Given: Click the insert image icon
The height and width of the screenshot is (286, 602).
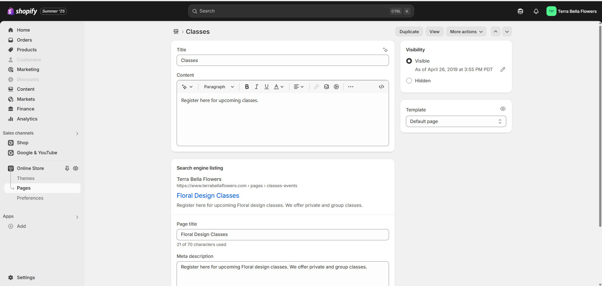Looking at the screenshot, I should (327, 87).
